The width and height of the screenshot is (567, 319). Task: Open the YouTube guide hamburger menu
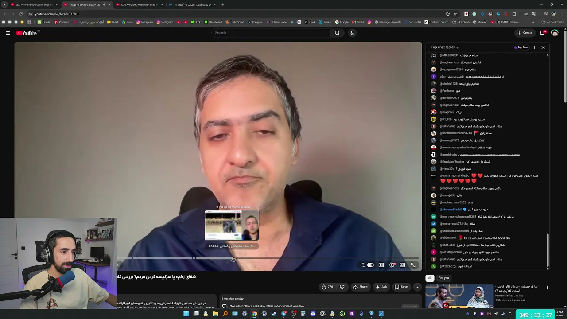point(8,33)
